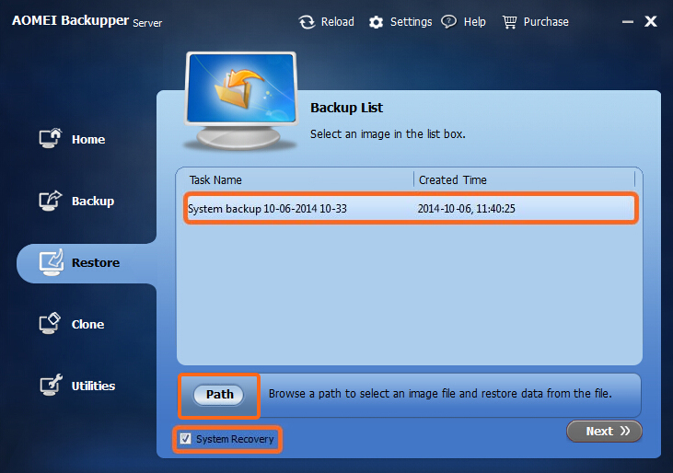Screen dimensions: 673x473
Task: Click the Home sidebar icon
Action: (x=51, y=138)
